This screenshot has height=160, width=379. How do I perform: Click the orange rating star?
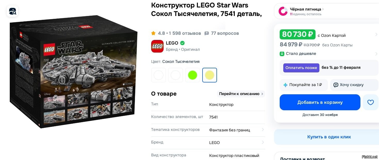tap(154, 33)
